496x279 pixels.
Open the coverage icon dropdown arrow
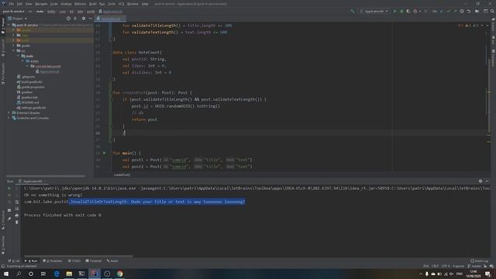pyautogui.click(x=420, y=11)
